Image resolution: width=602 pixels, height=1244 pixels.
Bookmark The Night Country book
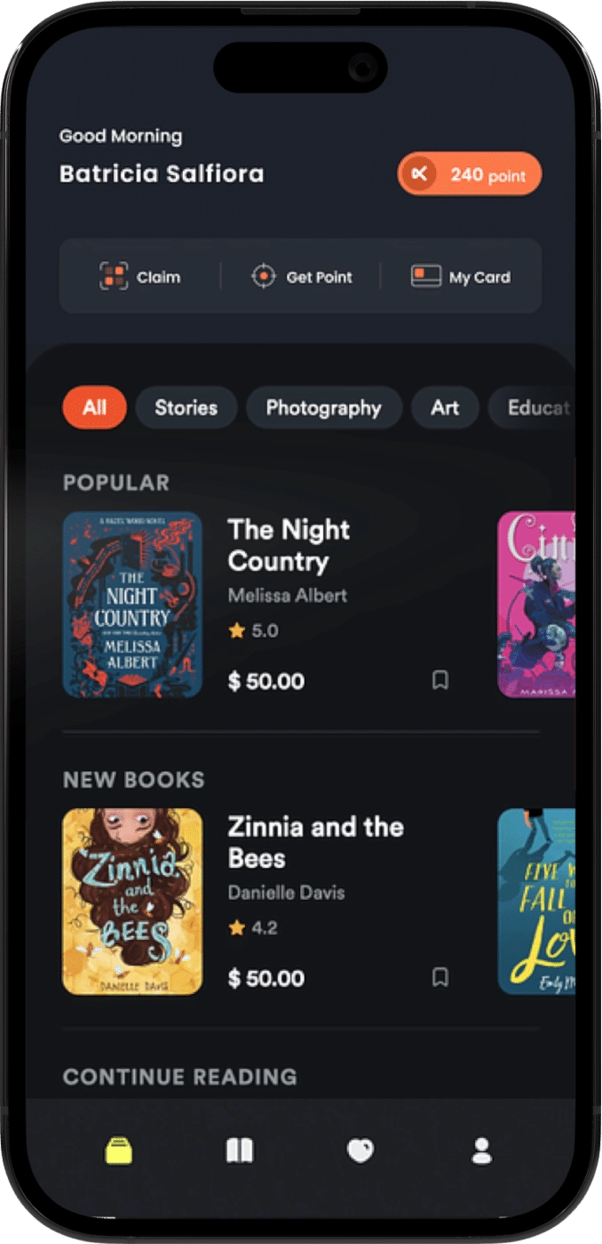pos(440,681)
